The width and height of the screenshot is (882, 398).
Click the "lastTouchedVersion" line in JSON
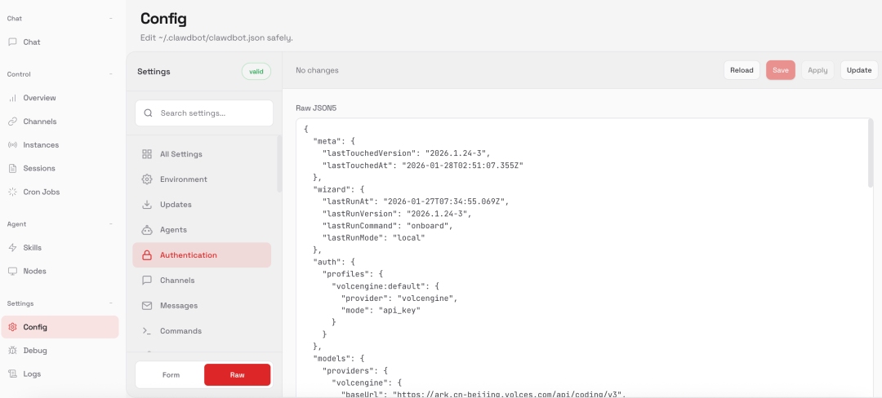point(407,153)
